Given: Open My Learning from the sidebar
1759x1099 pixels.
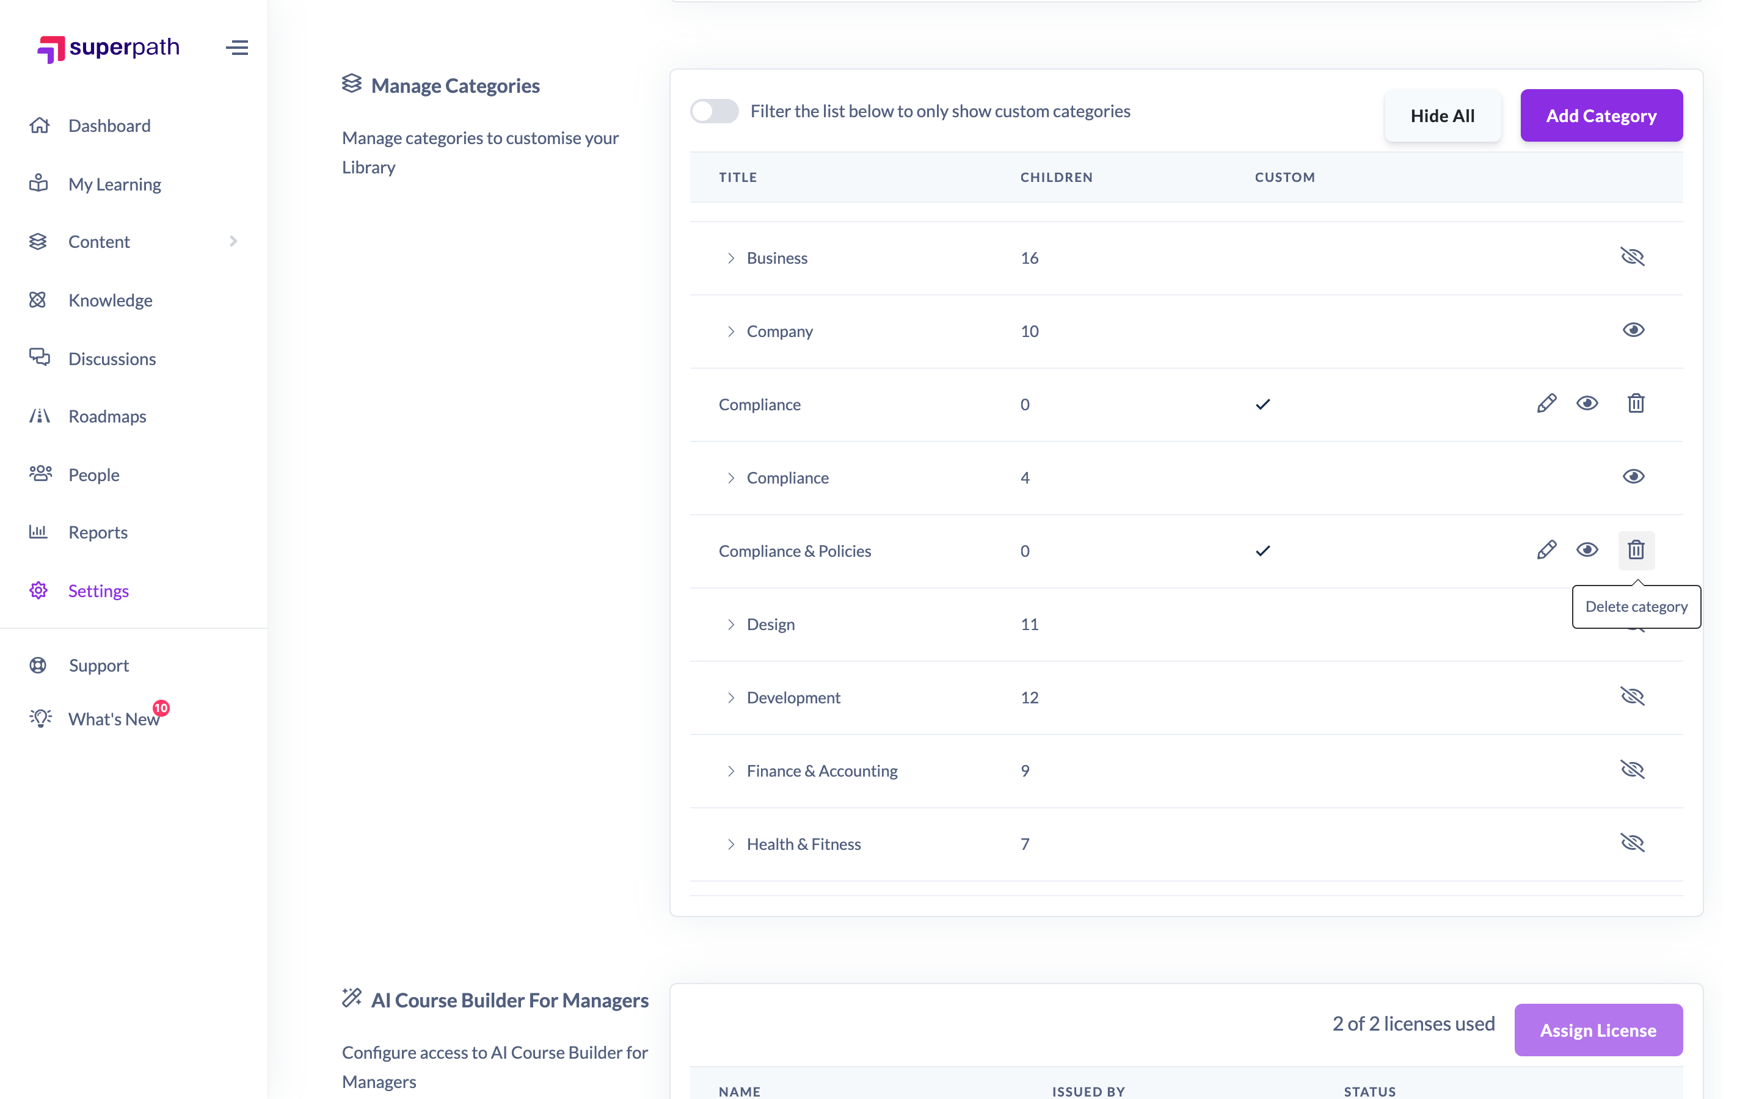Looking at the screenshot, I should (115, 184).
